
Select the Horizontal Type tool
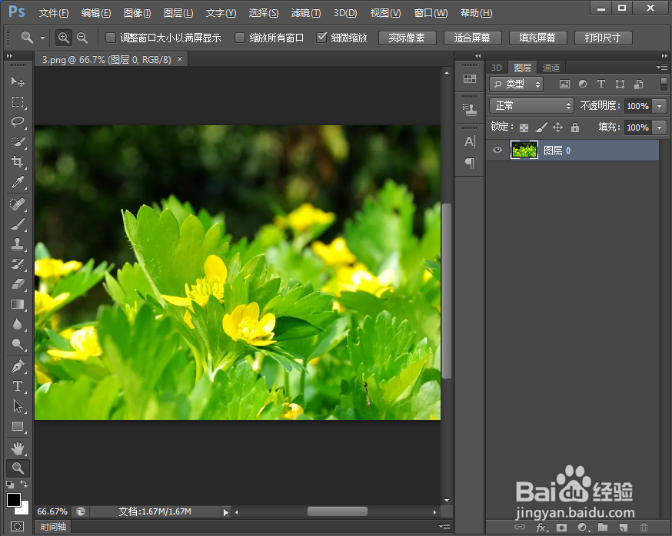(x=17, y=387)
